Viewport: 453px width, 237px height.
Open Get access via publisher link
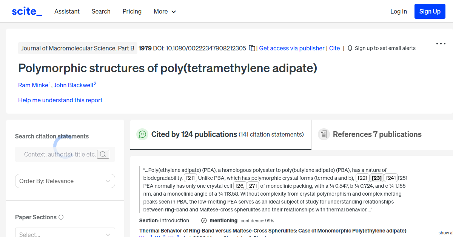tap(291, 48)
